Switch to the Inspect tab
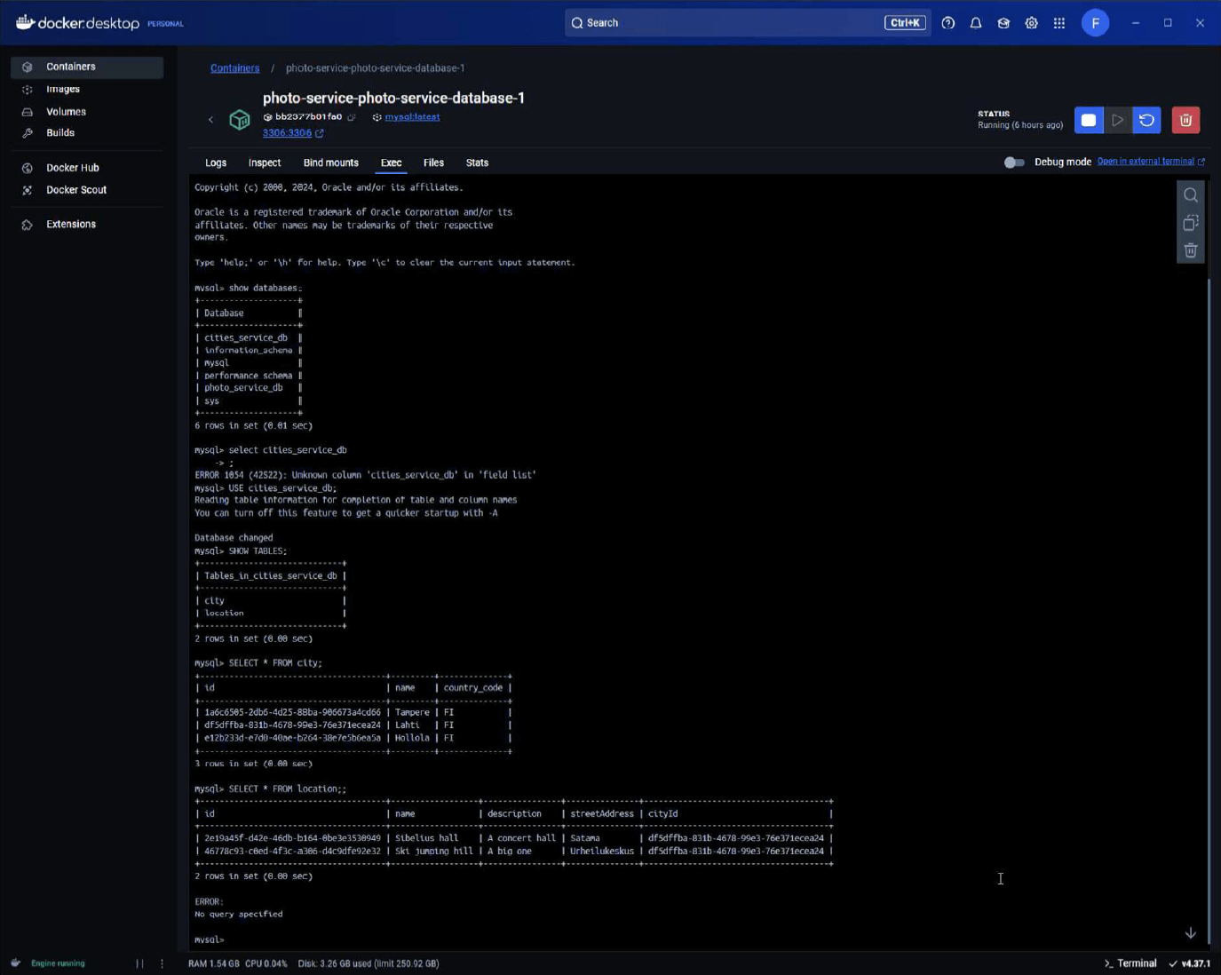This screenshot has width=1221, height=975. (265, 163)
